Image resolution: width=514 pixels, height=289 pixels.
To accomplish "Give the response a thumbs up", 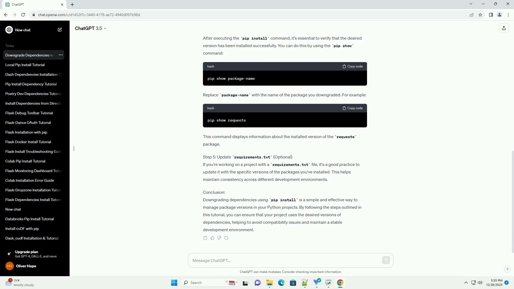I will point(212,238).
